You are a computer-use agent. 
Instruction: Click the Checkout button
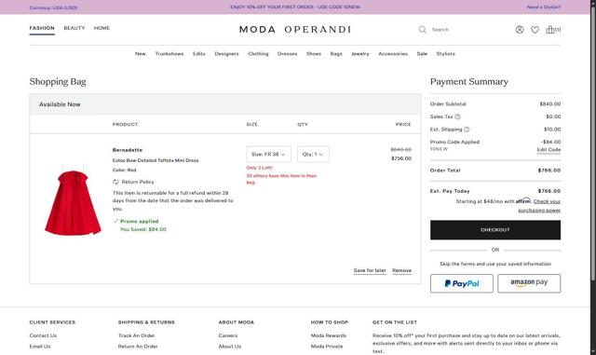(495, 230)
